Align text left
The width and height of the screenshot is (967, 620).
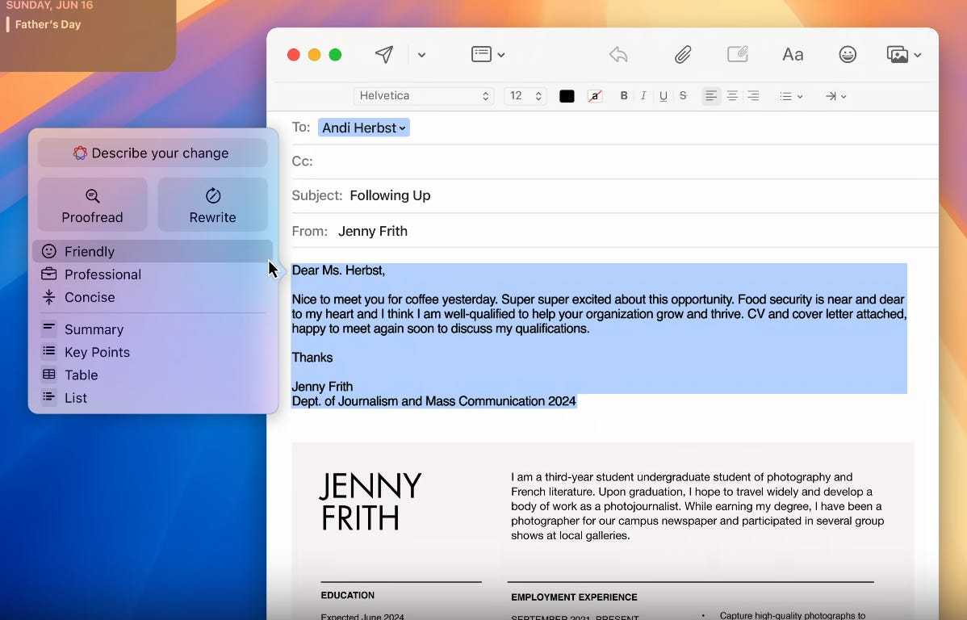pyautogui.click(x=711, y=95)
